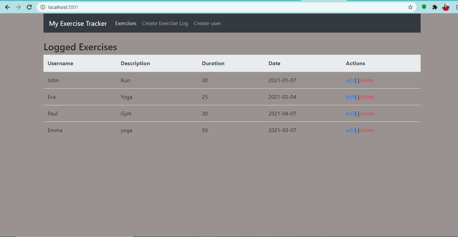Open Create user nav item

tap(207, 23)
